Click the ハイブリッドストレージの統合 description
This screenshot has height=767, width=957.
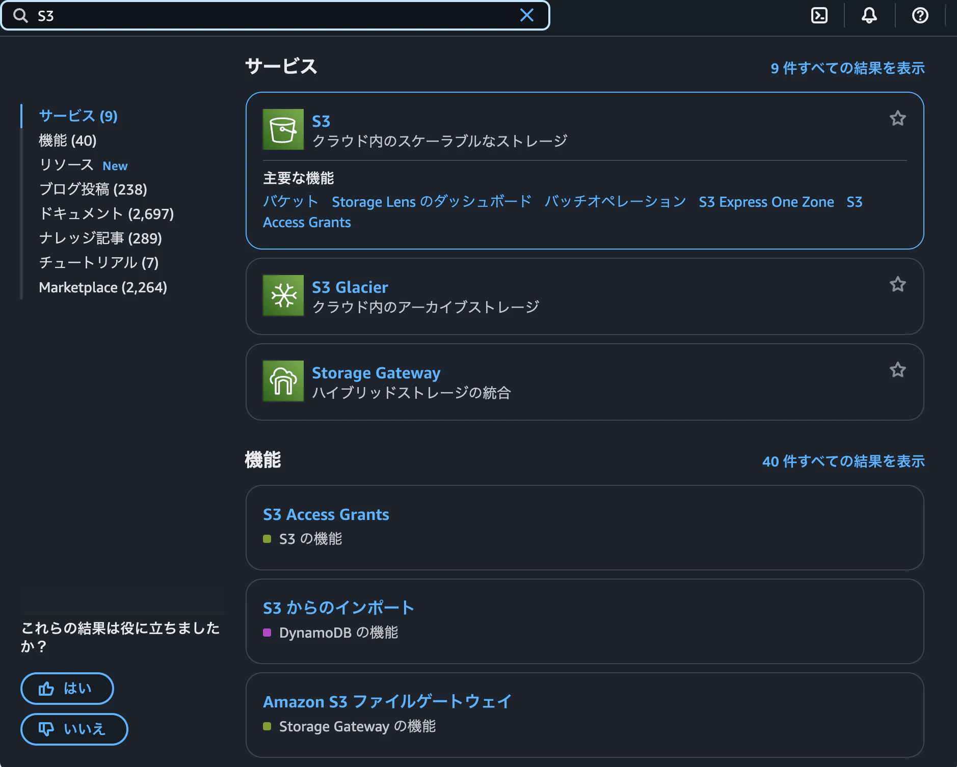pos(411,393)
